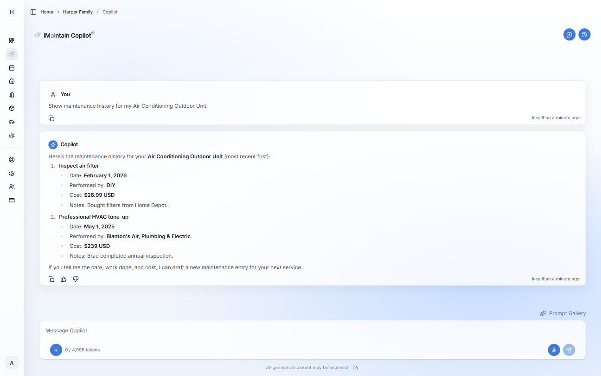Start a new chat with the chat bubble icon
This screenshot has width=601, height=376.
pos(569,34)
